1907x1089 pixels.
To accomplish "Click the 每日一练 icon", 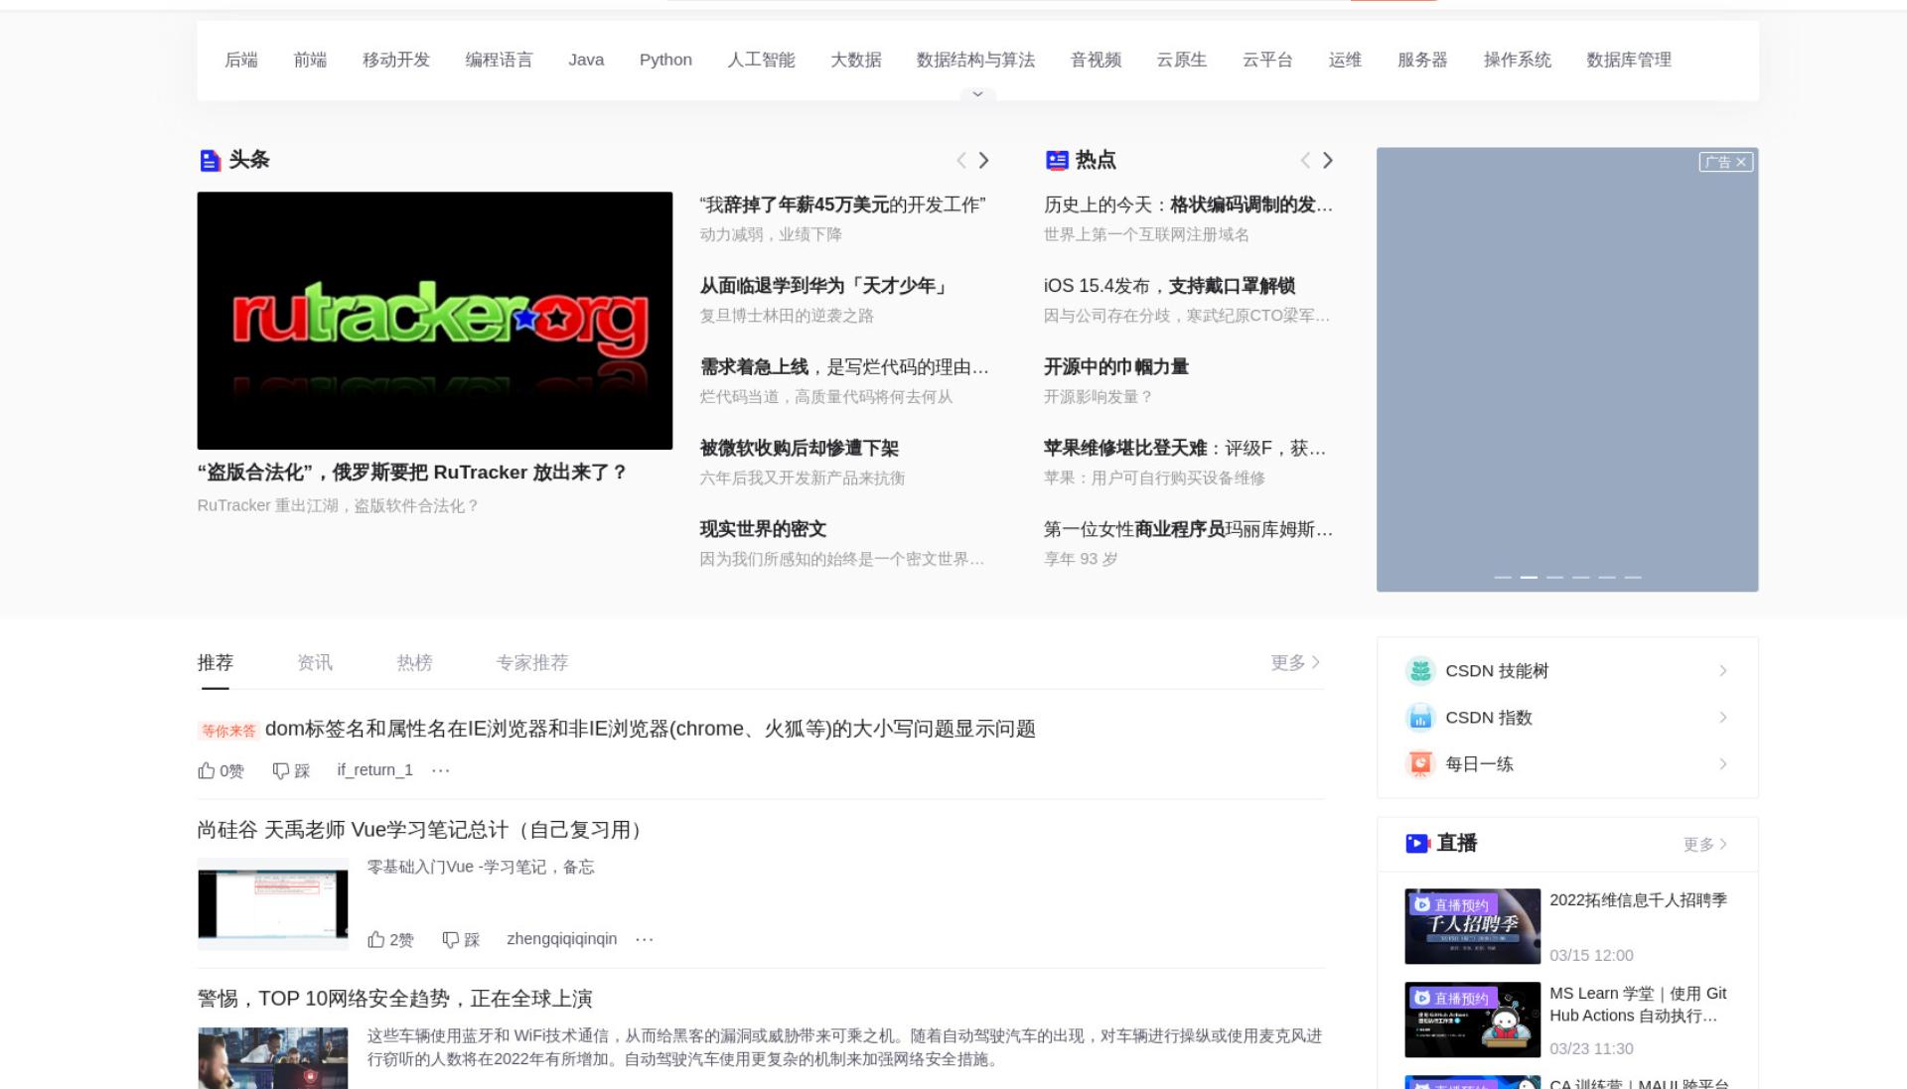I will coord(1420,764).
